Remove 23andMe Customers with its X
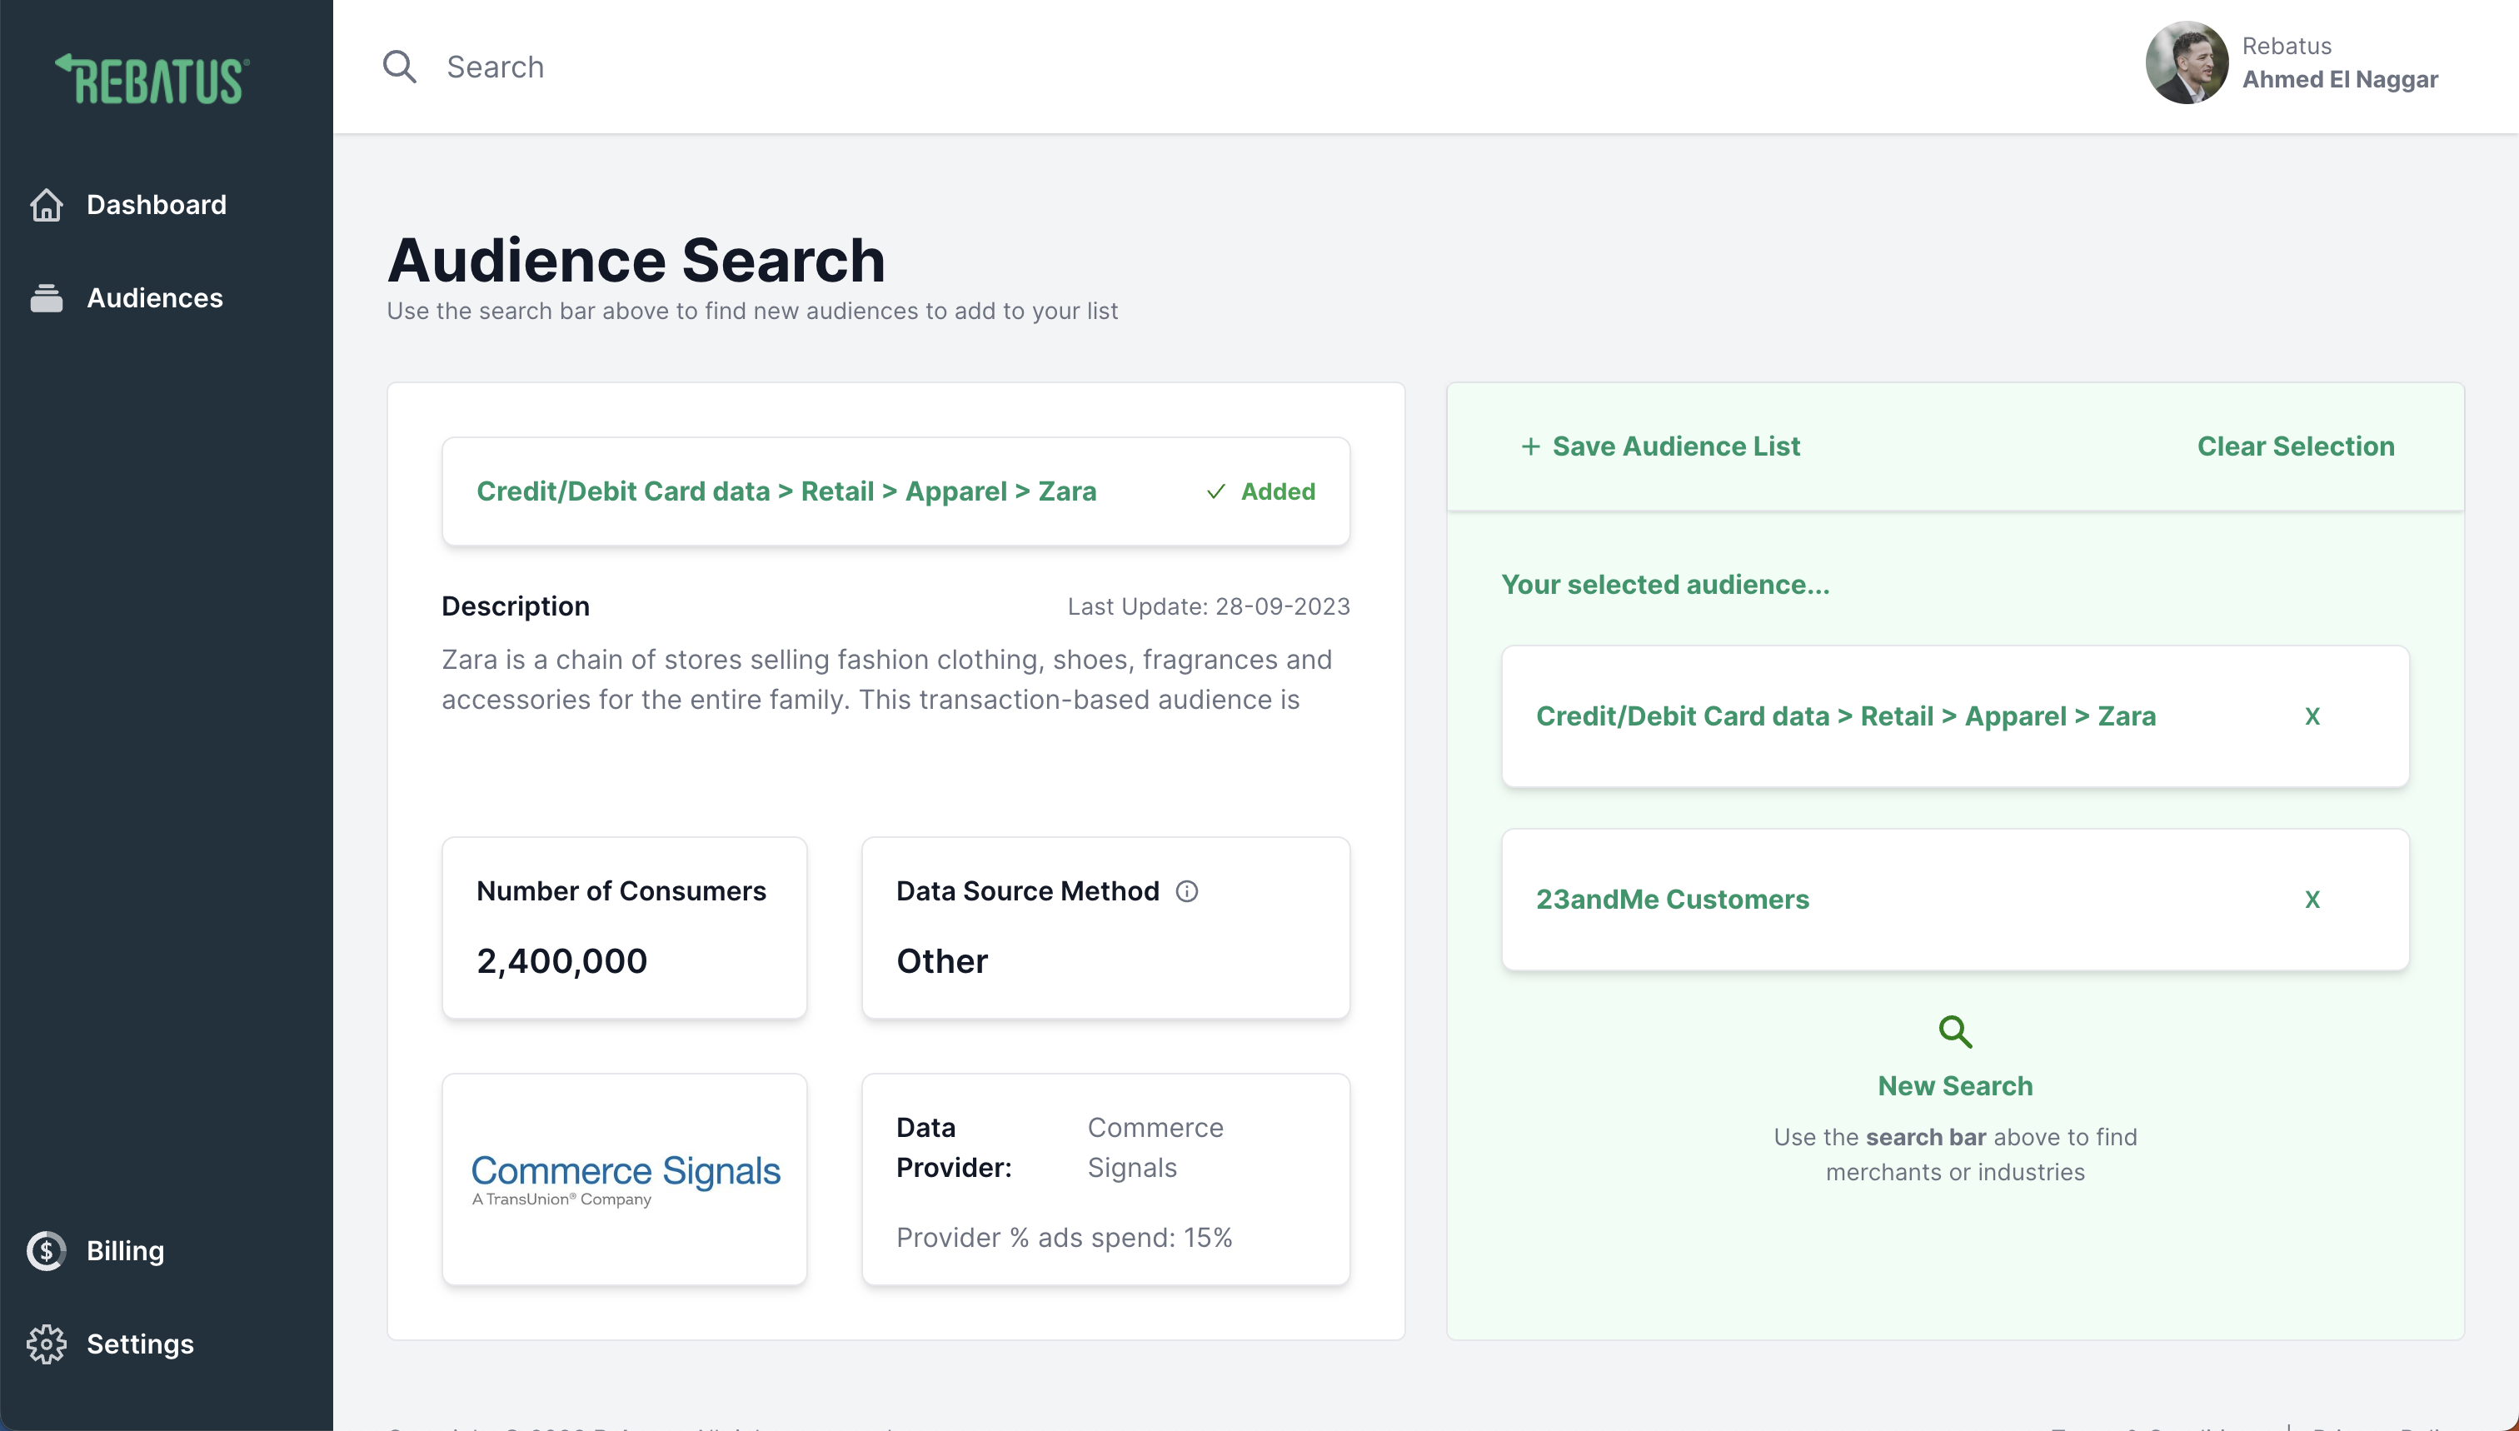This screenshot has width=2519, height=1431. pos(2312,900)
